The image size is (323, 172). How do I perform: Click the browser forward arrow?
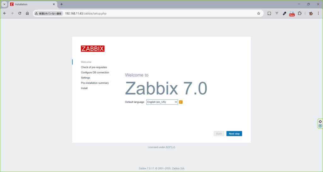click(x=12, y=13)
